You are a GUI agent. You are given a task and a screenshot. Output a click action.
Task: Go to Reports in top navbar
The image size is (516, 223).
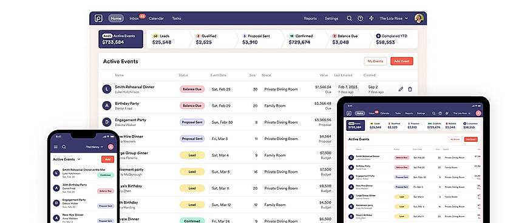click(x=310, y=18)
